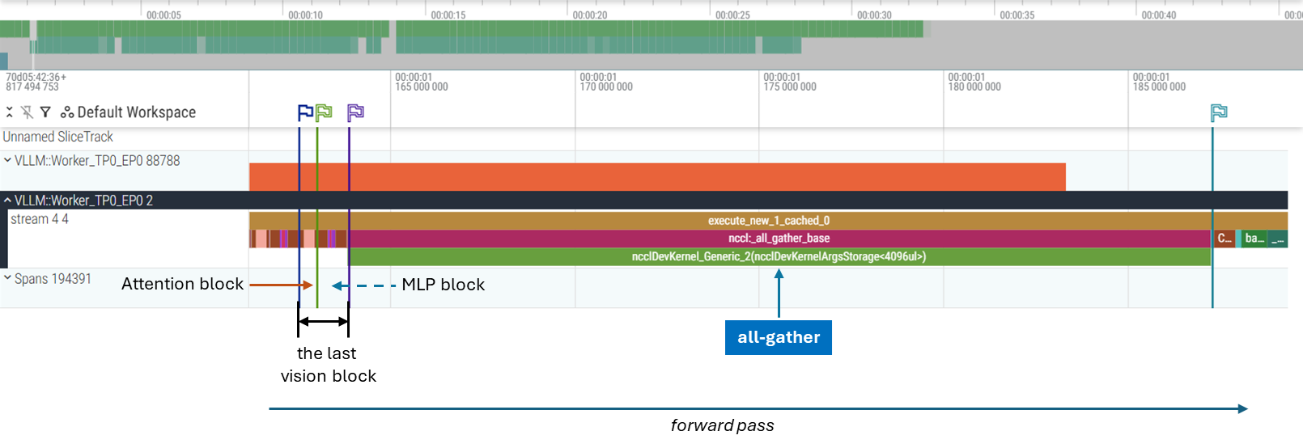Image resolution: width=1303 pixels, height=448 pixels.
Task: Click the pin tracks icon
Action: pos(27,112)
